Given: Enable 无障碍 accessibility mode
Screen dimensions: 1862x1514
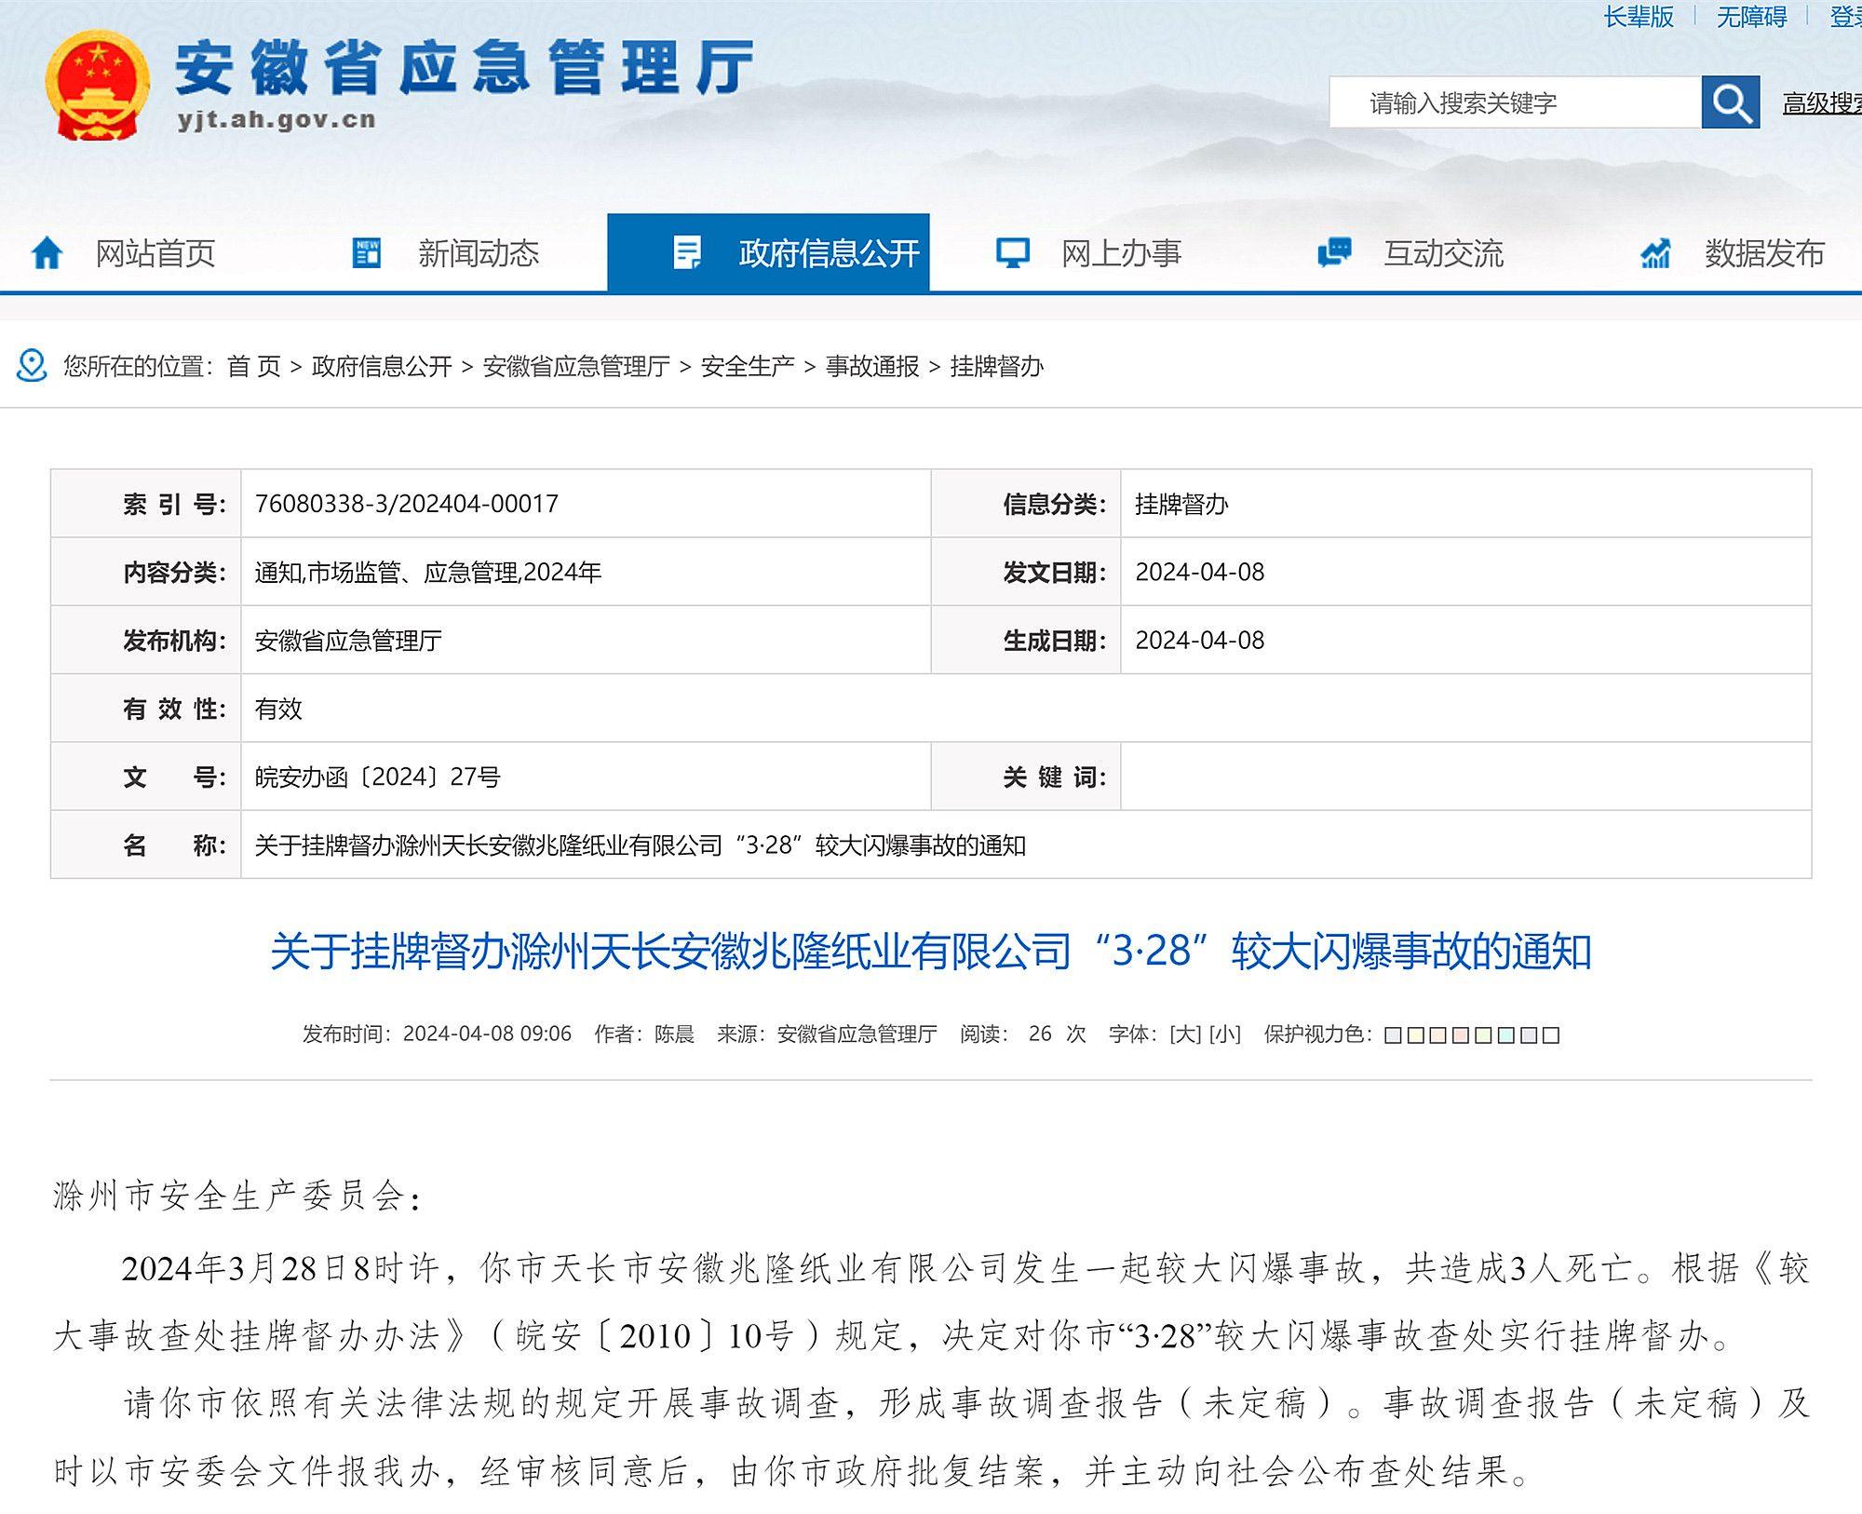Looking at the screenshot, I should [x=1751, y=17].
